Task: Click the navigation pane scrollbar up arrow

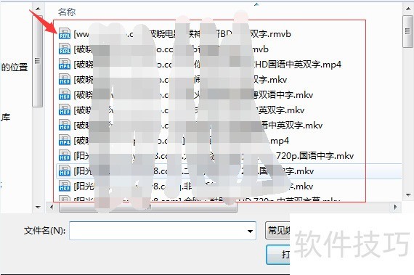Action: [38, 9]
